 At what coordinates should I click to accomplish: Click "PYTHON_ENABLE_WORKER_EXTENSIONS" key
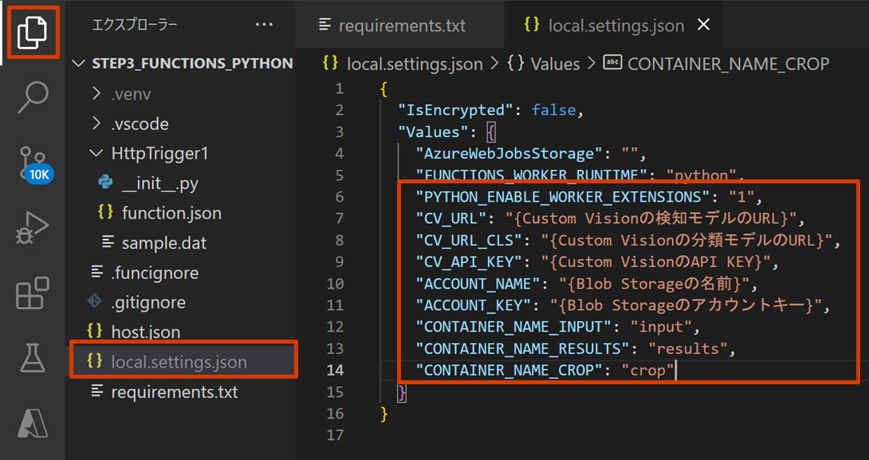563,197
